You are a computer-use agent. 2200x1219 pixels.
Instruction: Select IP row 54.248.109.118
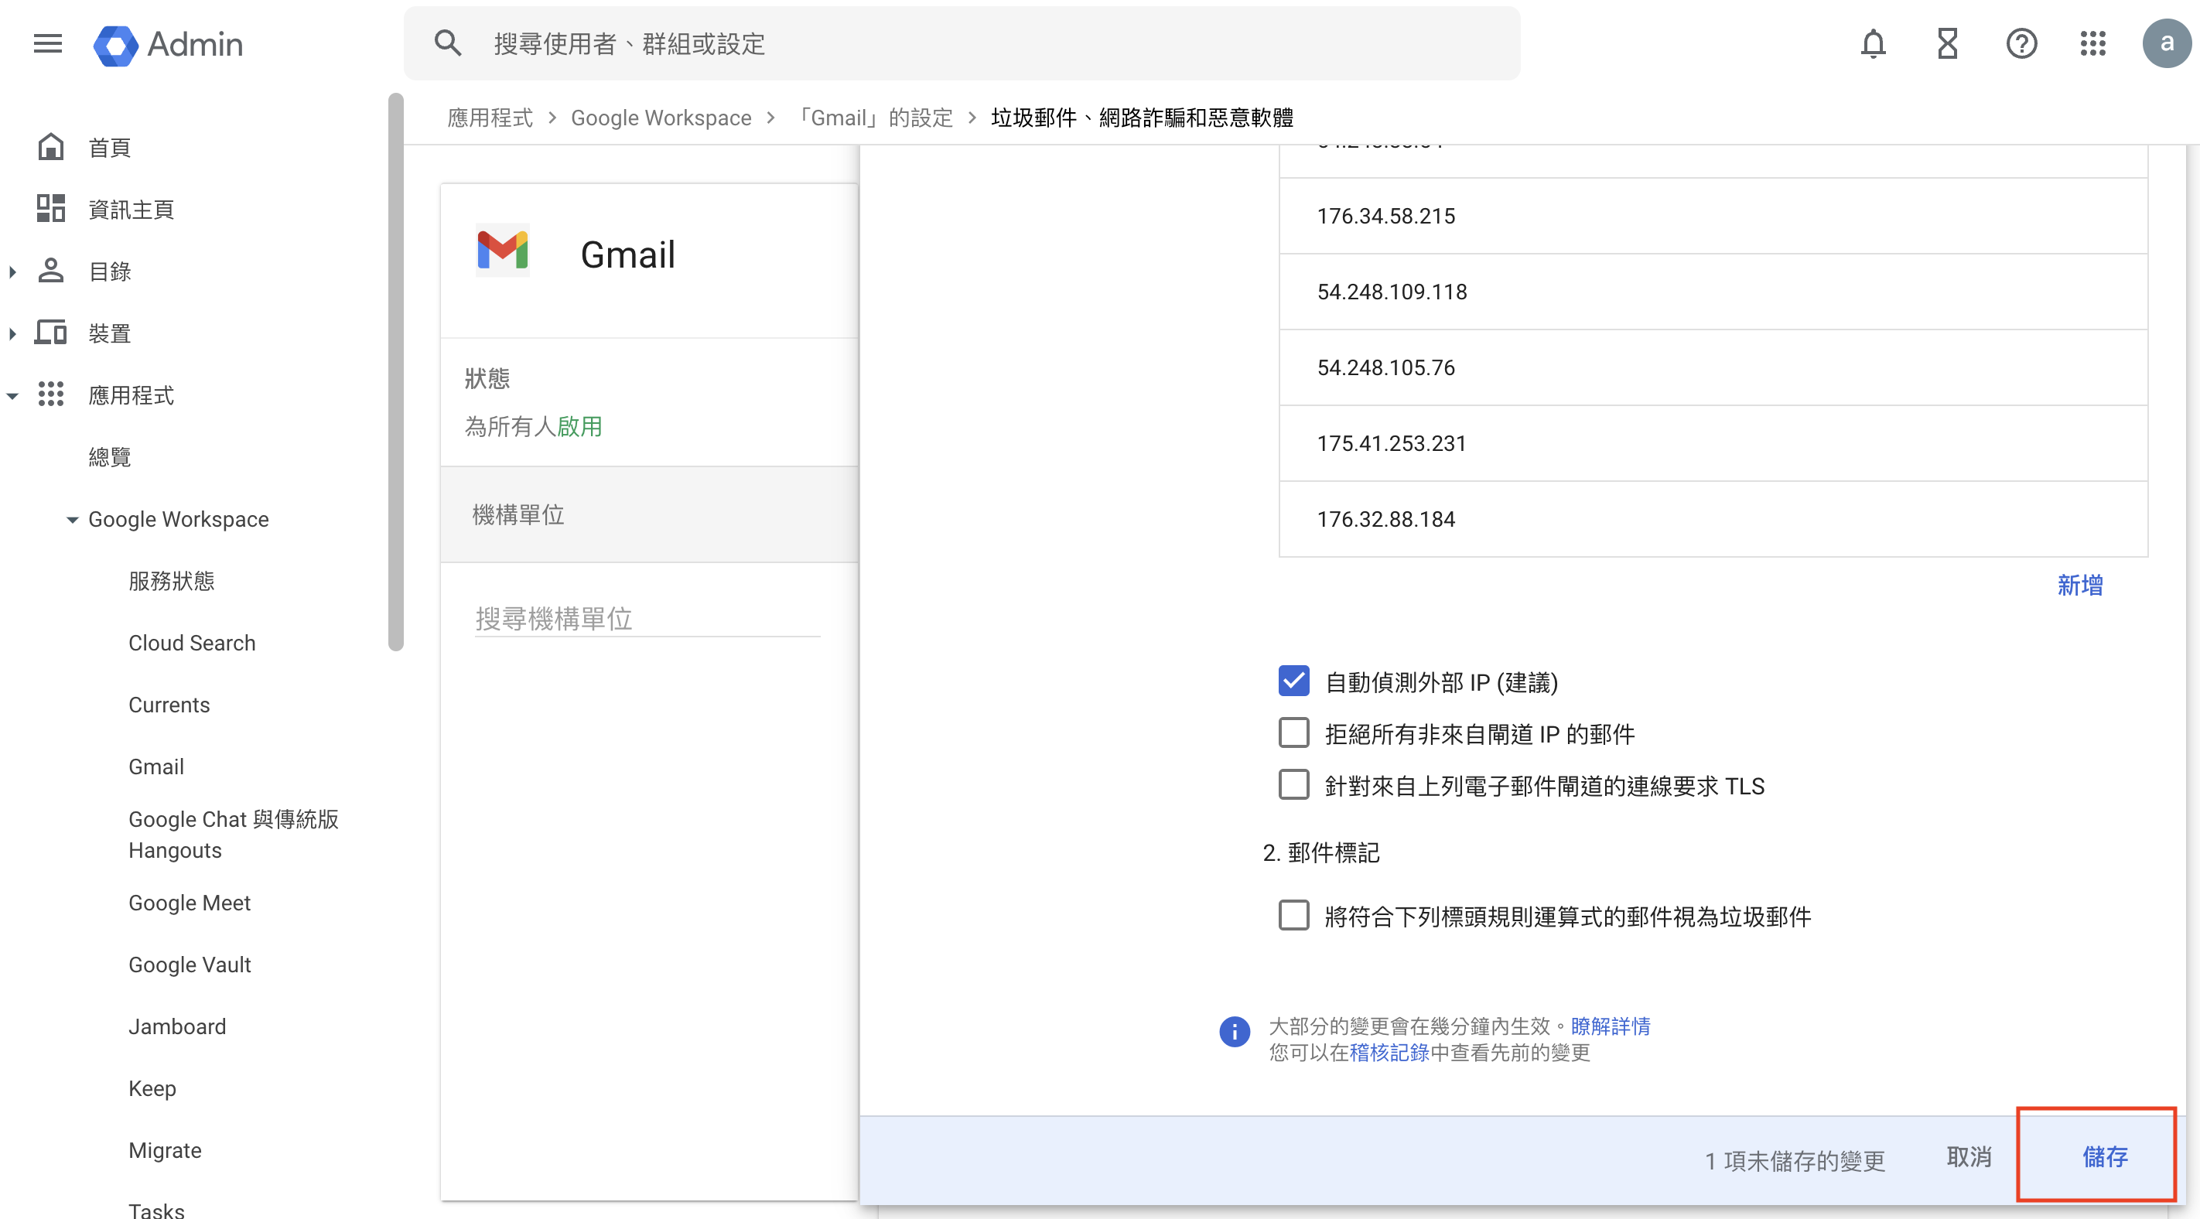coord(1713,292)
